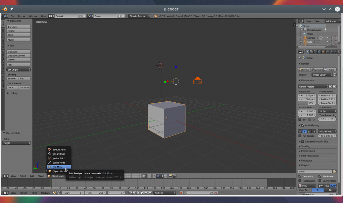Disable the Overwrite checkbox

point(300,176)
